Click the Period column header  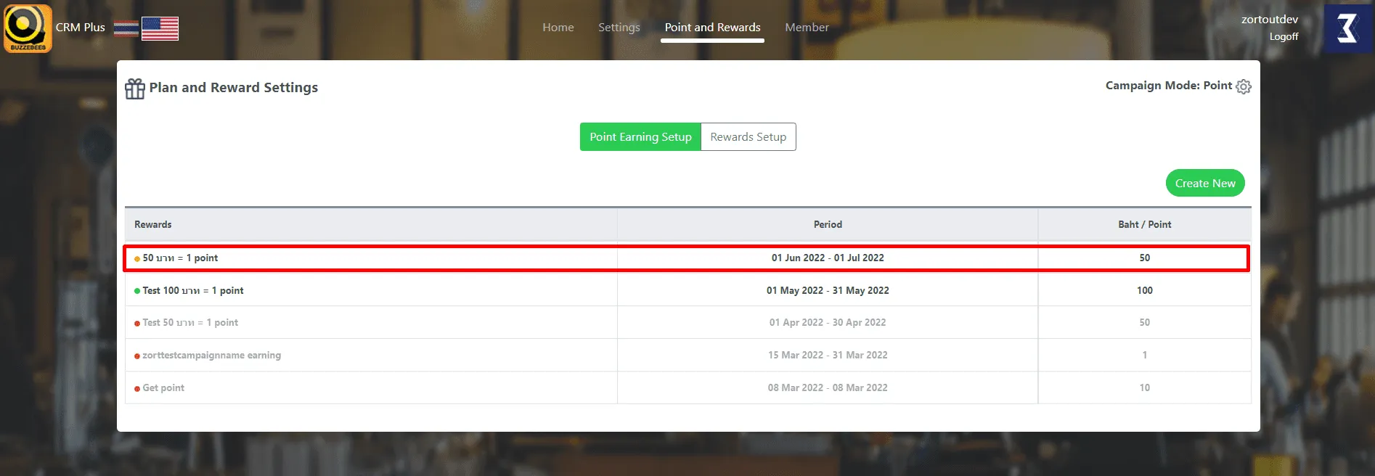pyautogui.click(x=828, y=225)
